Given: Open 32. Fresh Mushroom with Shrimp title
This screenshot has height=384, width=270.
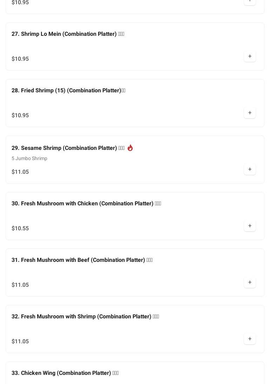Looking at the screenshot, I should click(x=85, y=317).
